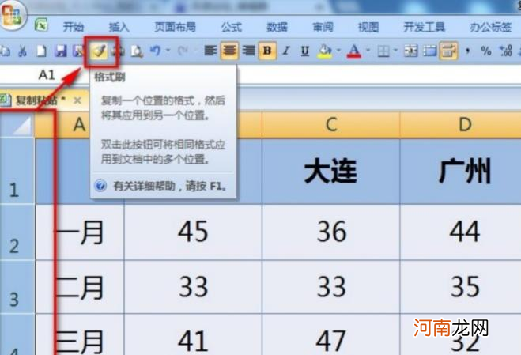This screenshot has height=355, width=521.
Task: Select the 33 under 大连
Action: (x=331, y=287)
